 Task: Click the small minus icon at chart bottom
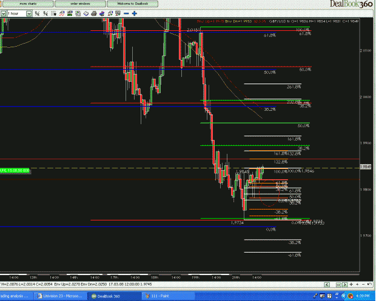(363, 285)
